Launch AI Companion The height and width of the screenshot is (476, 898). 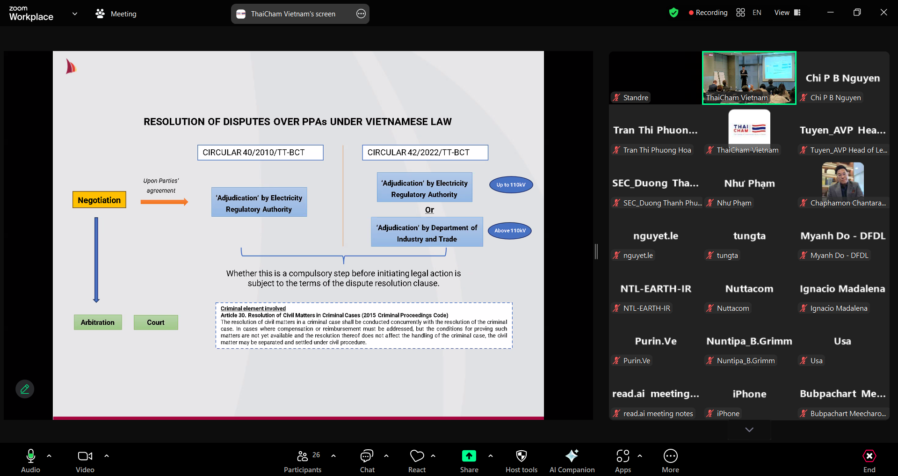pos(572,461)
